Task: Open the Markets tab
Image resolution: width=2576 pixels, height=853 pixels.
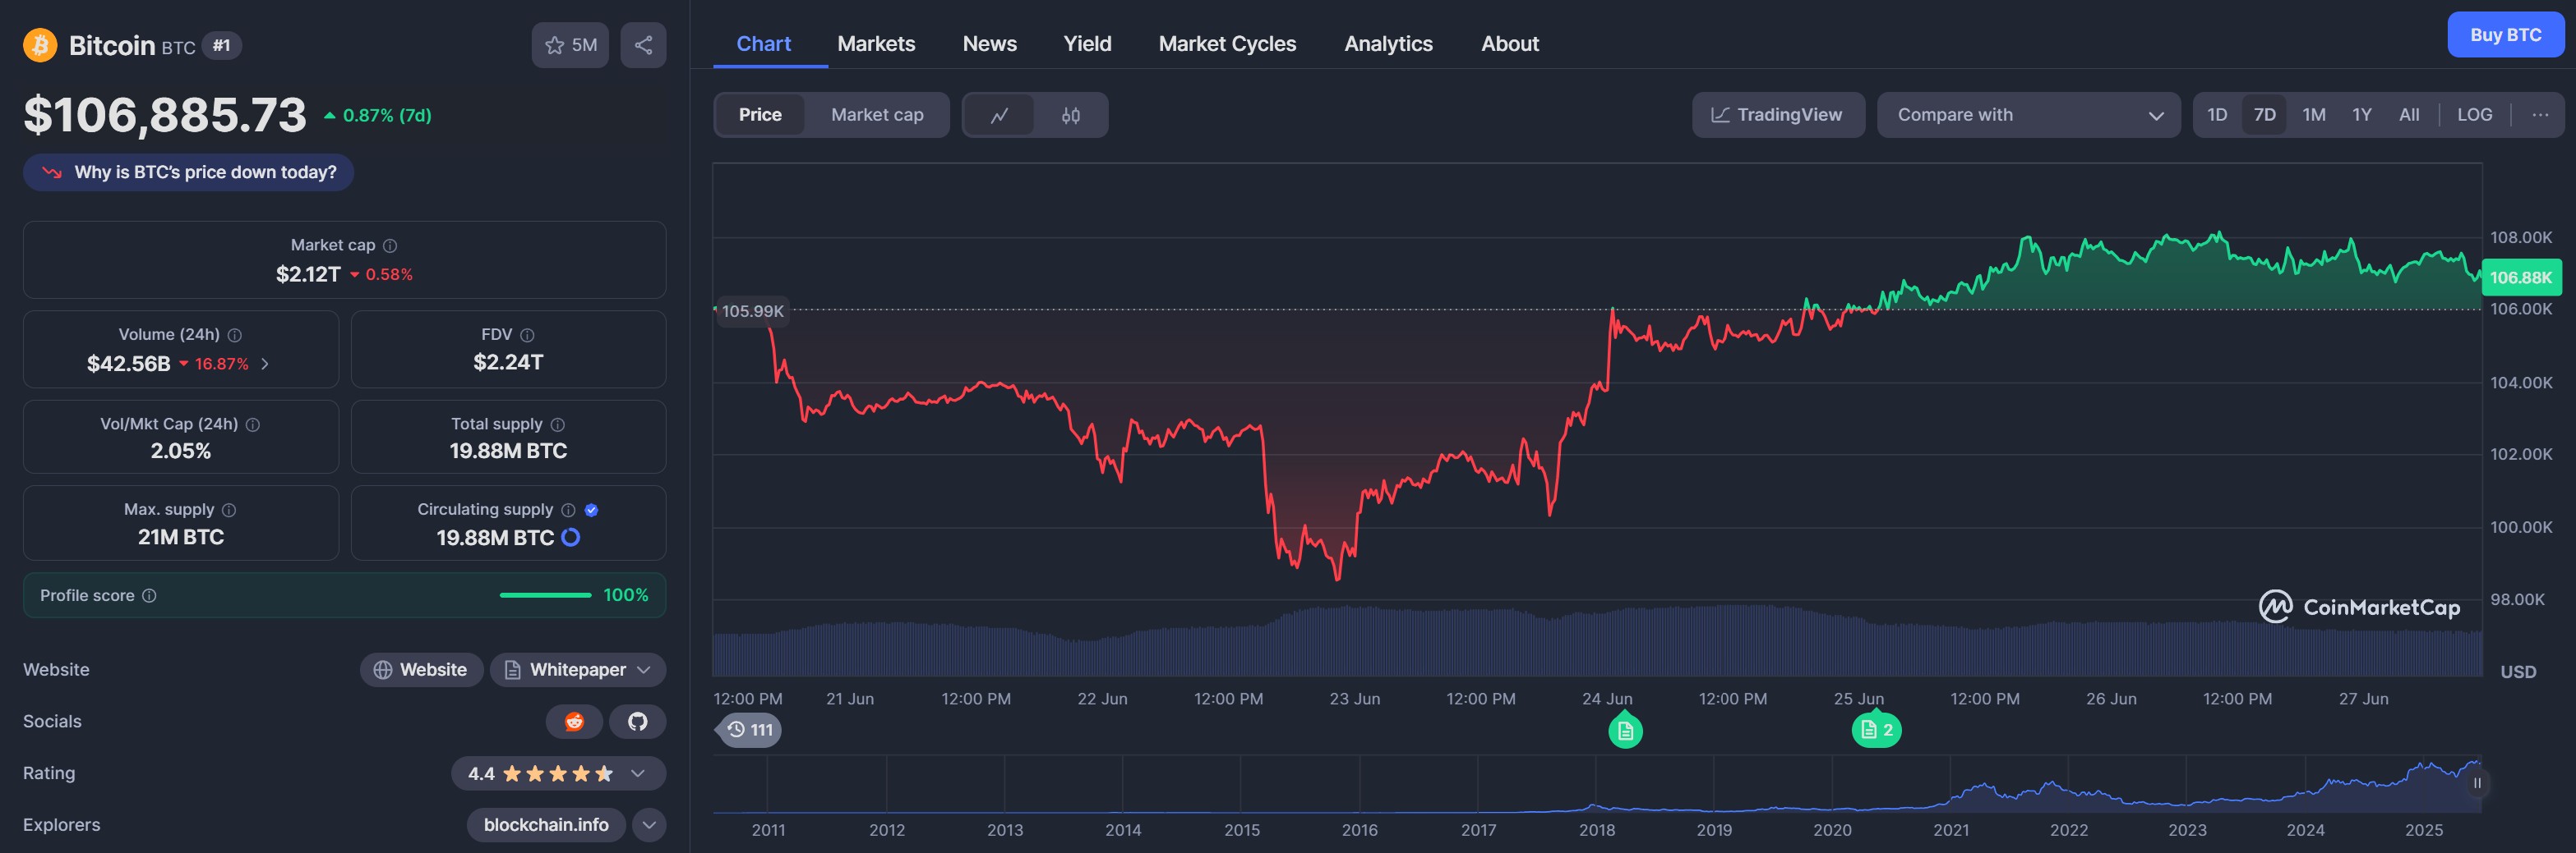Action: pyautogui.click(x=876, y=44)
